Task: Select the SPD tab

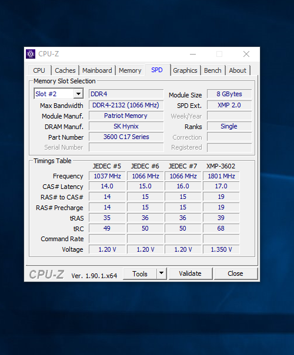Action: 157,70
